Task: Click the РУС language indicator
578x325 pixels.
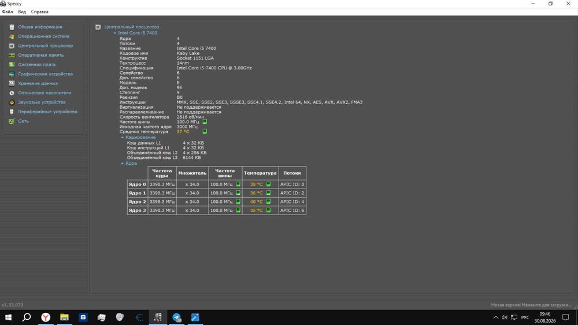Action: point(525,317)
